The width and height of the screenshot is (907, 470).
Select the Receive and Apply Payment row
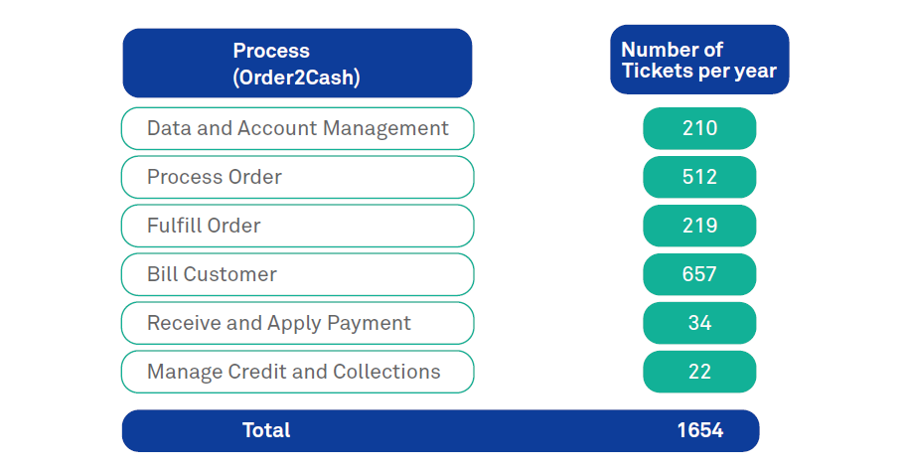tap(297, 323)
